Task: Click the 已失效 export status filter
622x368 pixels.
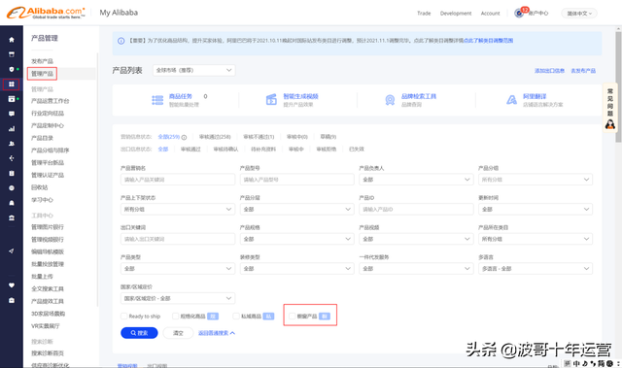Action: 357,150
